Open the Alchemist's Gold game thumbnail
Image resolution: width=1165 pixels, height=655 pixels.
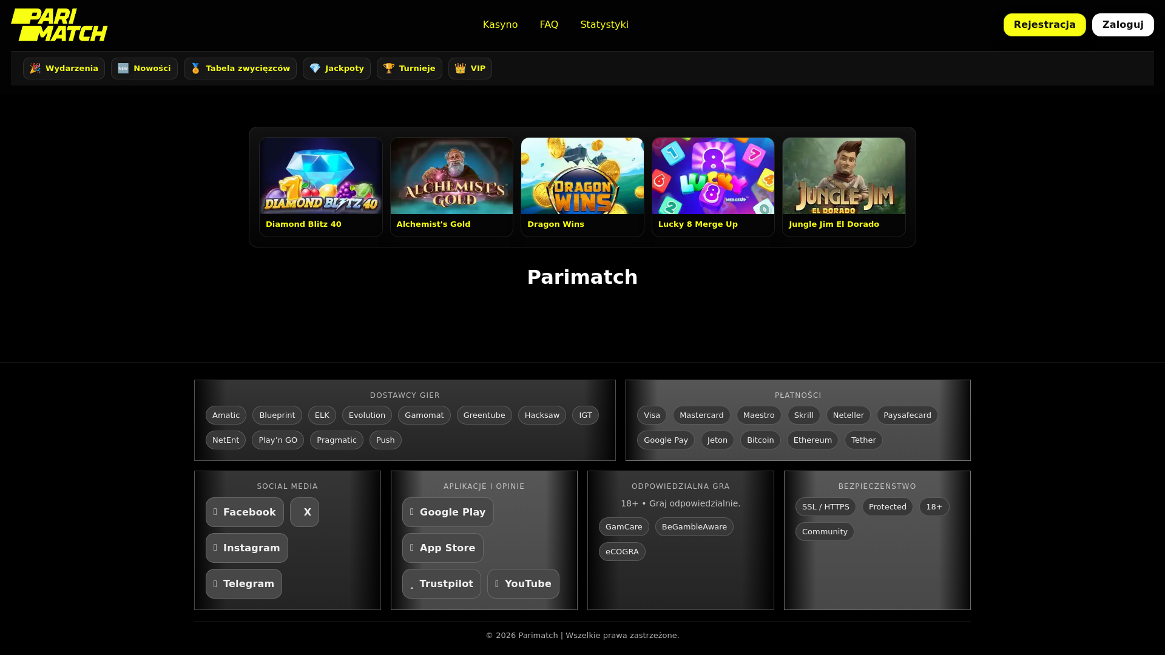[451, 176]
